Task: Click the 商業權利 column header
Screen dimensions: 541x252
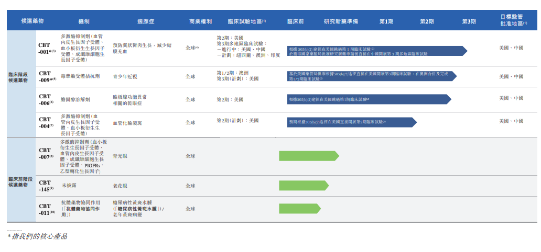Action: pyautogui.click(x=200, y=21)
